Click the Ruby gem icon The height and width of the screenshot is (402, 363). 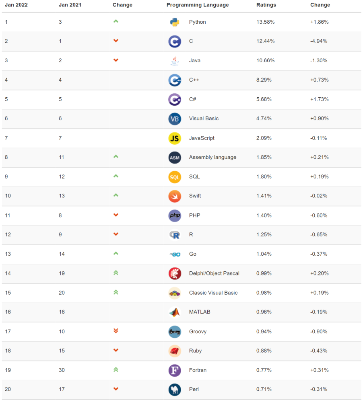pyautogui.click(x=175, y=351)
